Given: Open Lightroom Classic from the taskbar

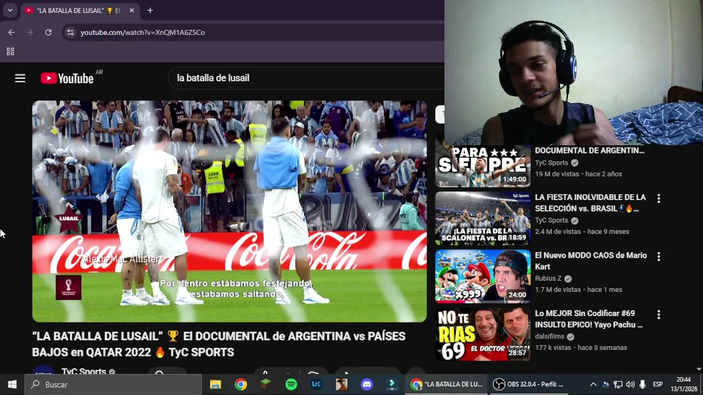Looking at the screenshot, I should click(x=316, y=385).
